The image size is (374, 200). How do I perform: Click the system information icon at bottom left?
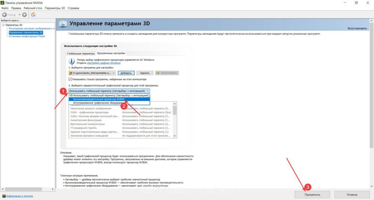[4, 196]
